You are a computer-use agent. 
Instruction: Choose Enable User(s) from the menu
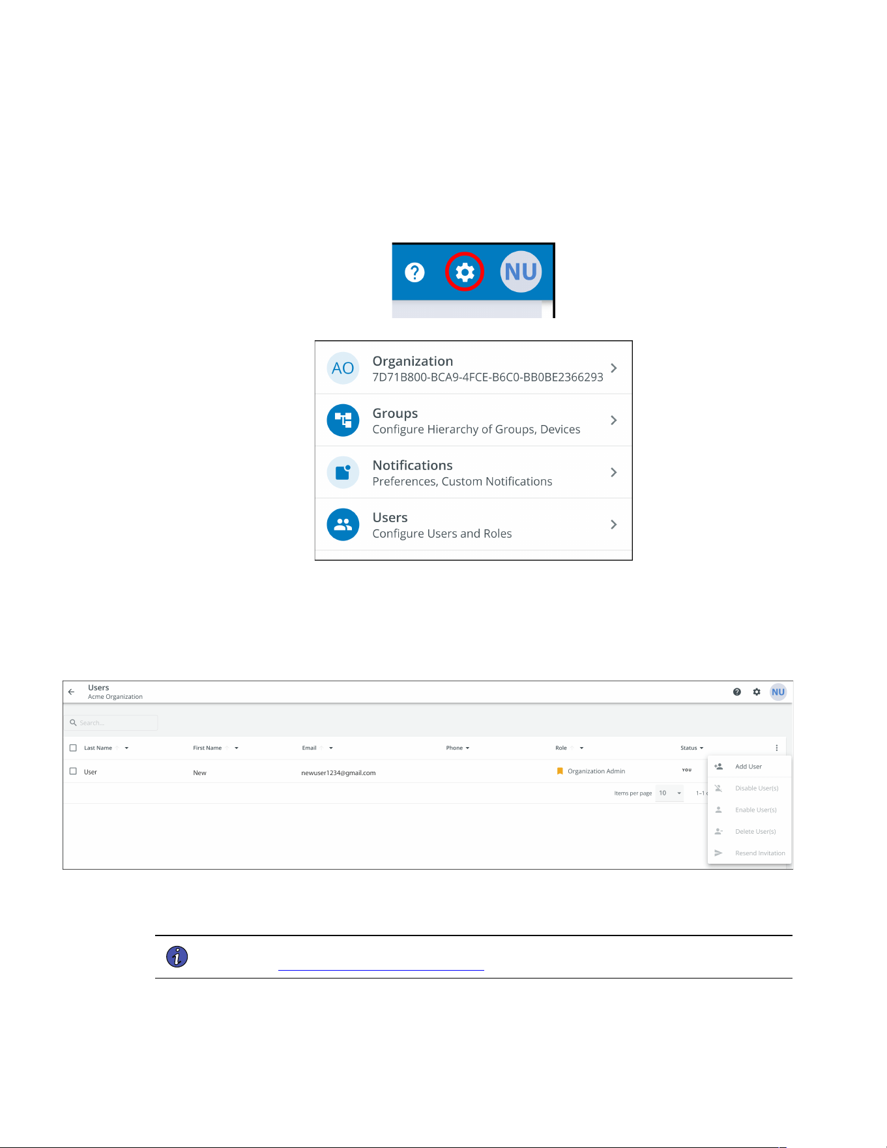click(x=749, y=810)
